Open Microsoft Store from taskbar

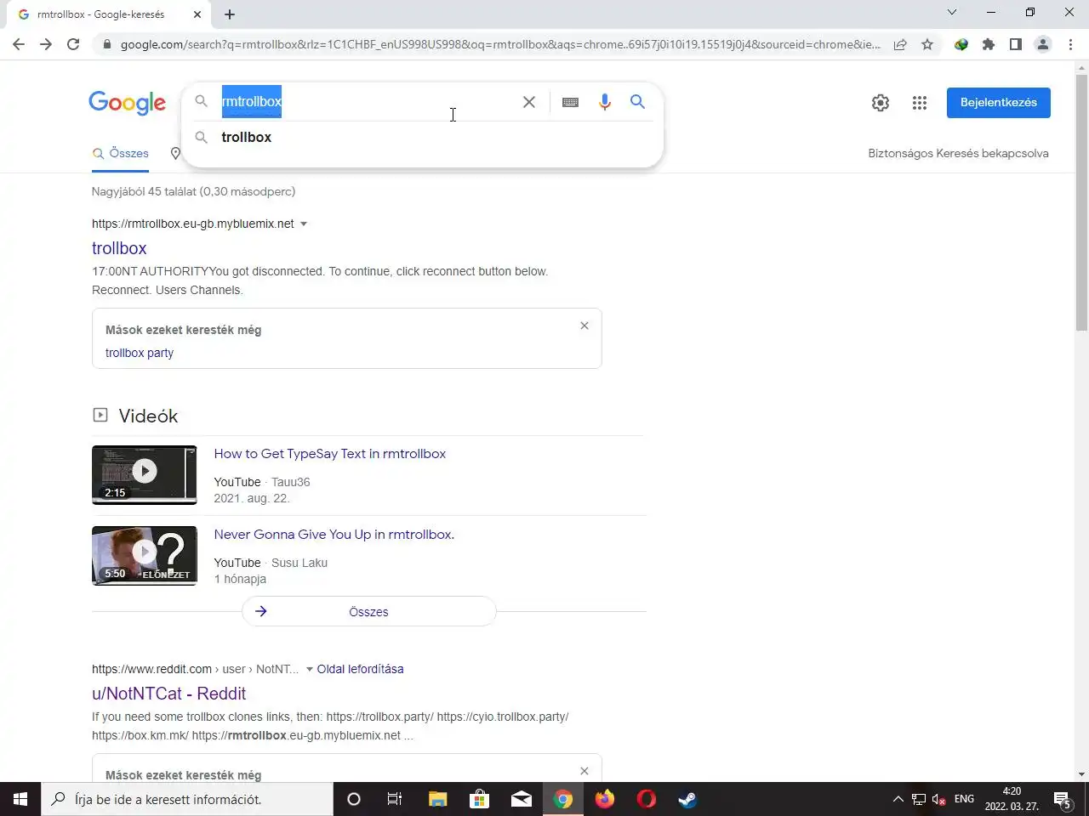(479, 799)
